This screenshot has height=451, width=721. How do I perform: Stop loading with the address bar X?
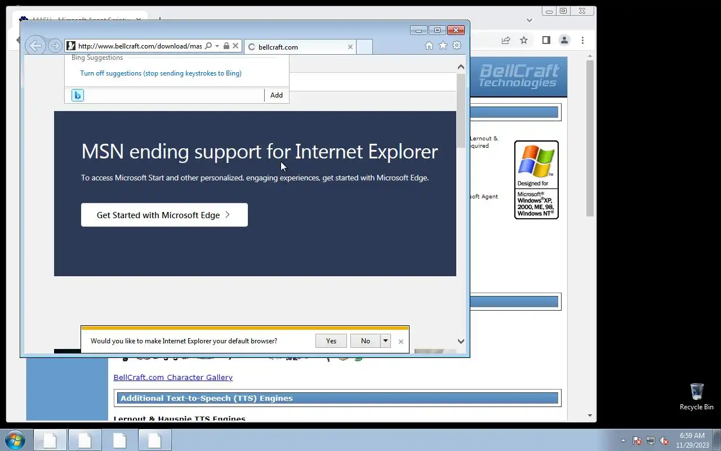pyautogui.click(x=236, y=46)
